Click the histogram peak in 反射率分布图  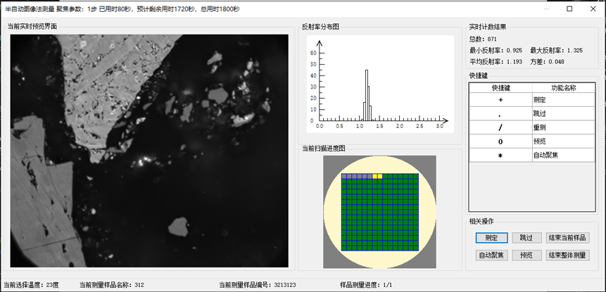click(367, 91)
